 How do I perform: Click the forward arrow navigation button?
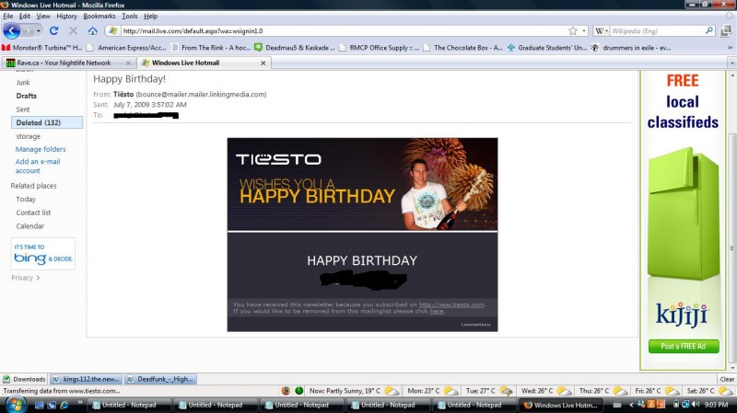pos(28,31)
